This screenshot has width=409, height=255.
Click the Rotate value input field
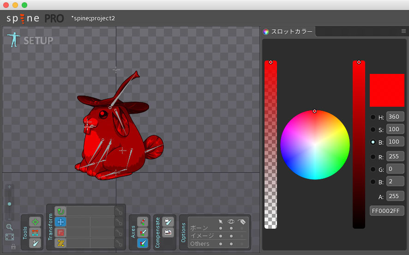(x=90, y=211)
